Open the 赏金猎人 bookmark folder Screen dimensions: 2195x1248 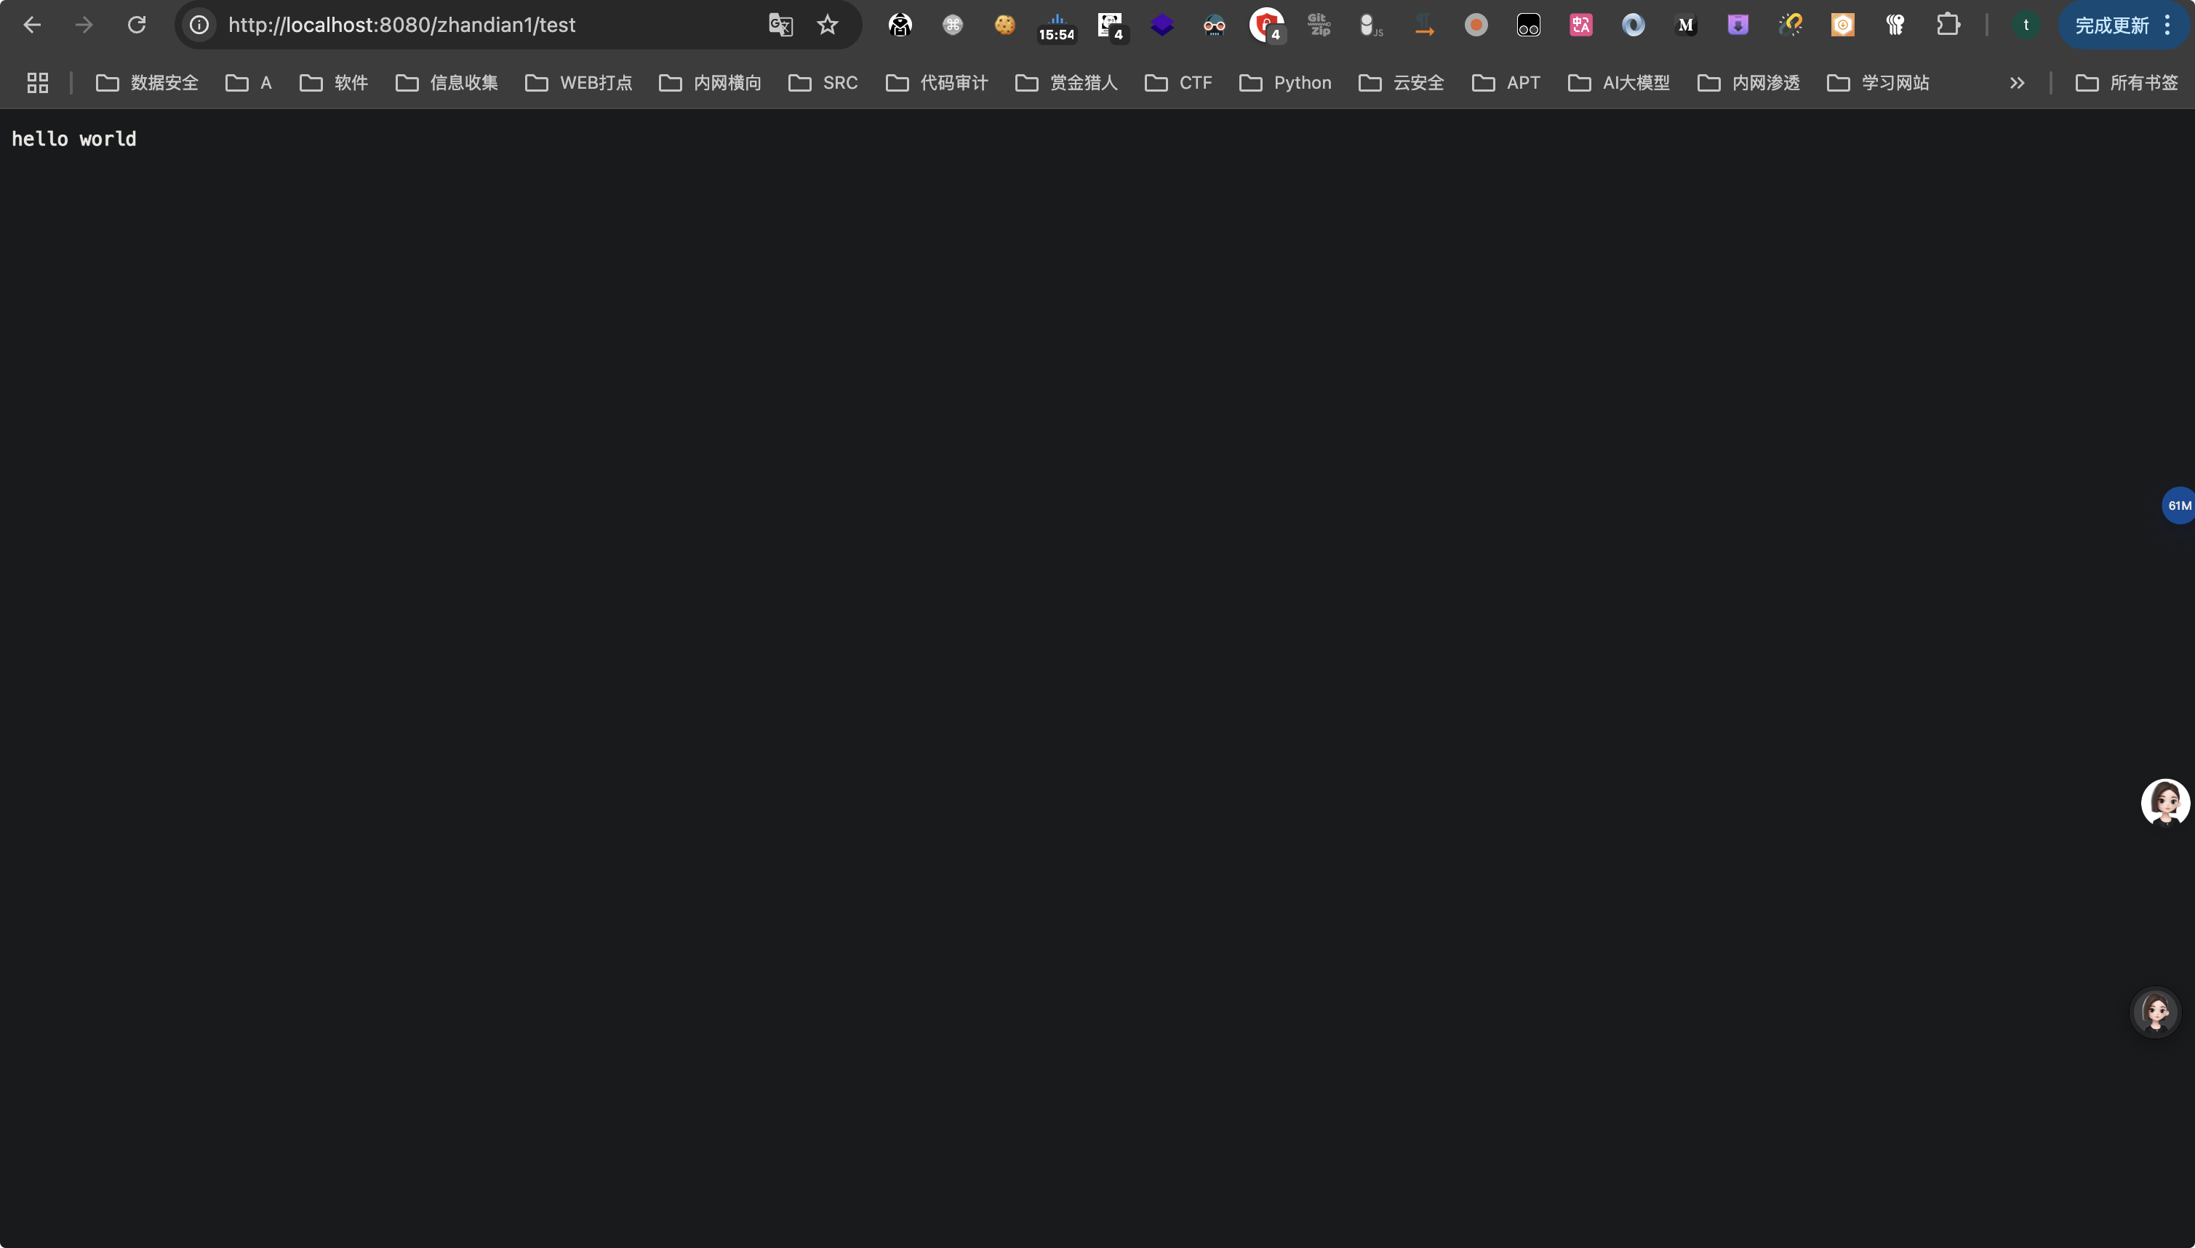(1066, 83)
